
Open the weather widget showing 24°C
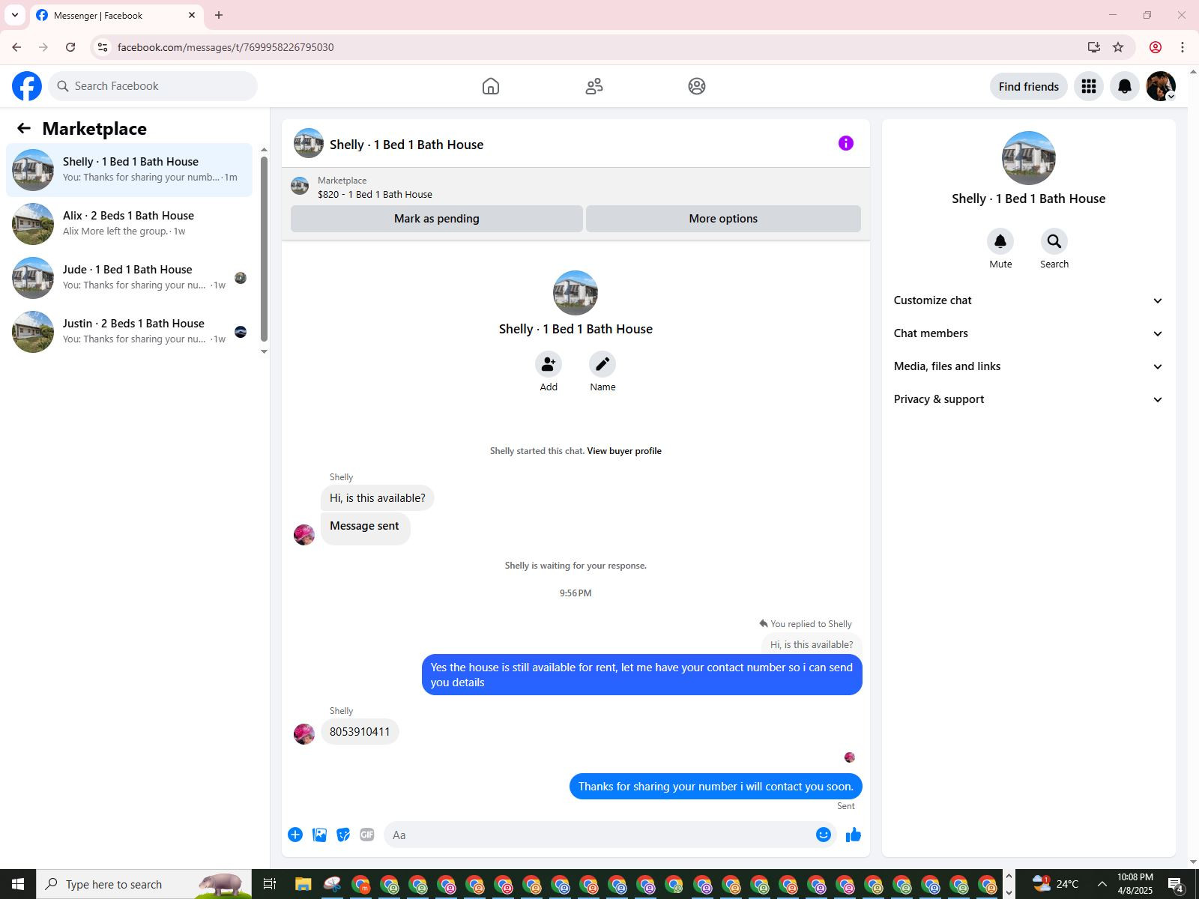pos(1055,884)
